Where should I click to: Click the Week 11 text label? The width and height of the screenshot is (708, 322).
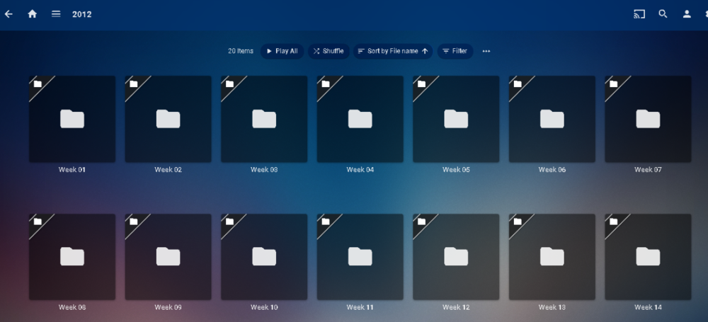(x=360, y=308)
